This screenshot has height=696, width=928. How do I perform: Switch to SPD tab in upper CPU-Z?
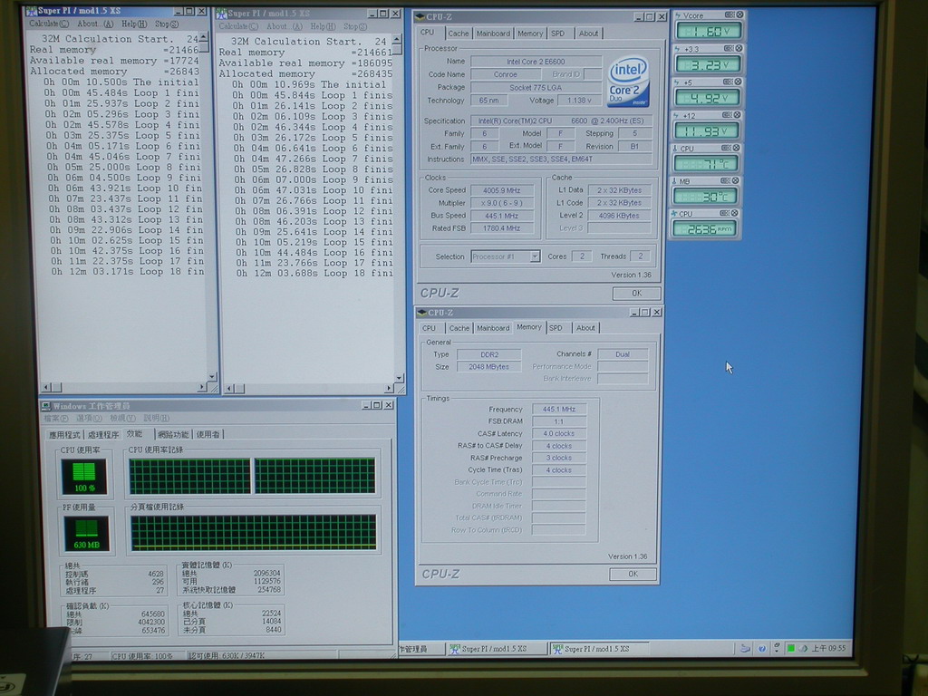[x=557, y=34]
